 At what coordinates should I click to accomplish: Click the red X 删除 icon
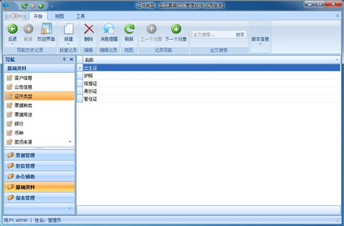(x=89, y=29)
